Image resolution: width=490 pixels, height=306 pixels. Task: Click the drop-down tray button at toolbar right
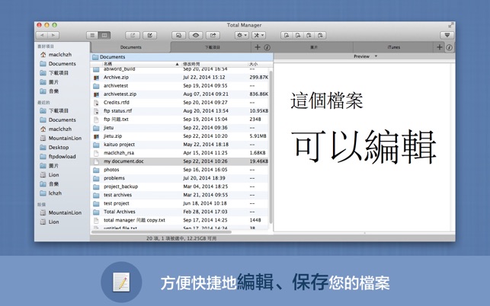(x=447, y=35)
